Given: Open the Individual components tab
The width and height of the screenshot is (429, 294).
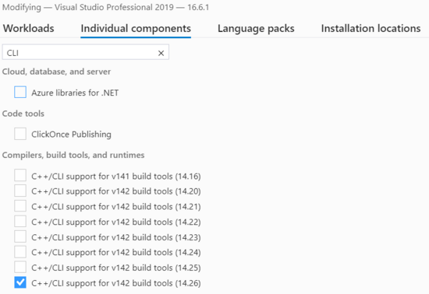Looking at the screenshot, I should [x=136, y=28].
